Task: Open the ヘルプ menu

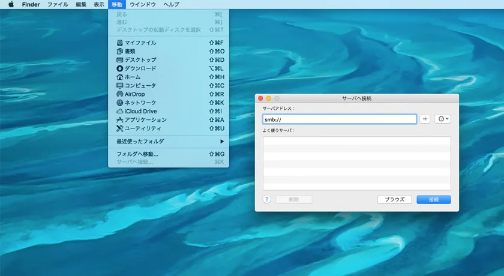Action: point(172,4)
